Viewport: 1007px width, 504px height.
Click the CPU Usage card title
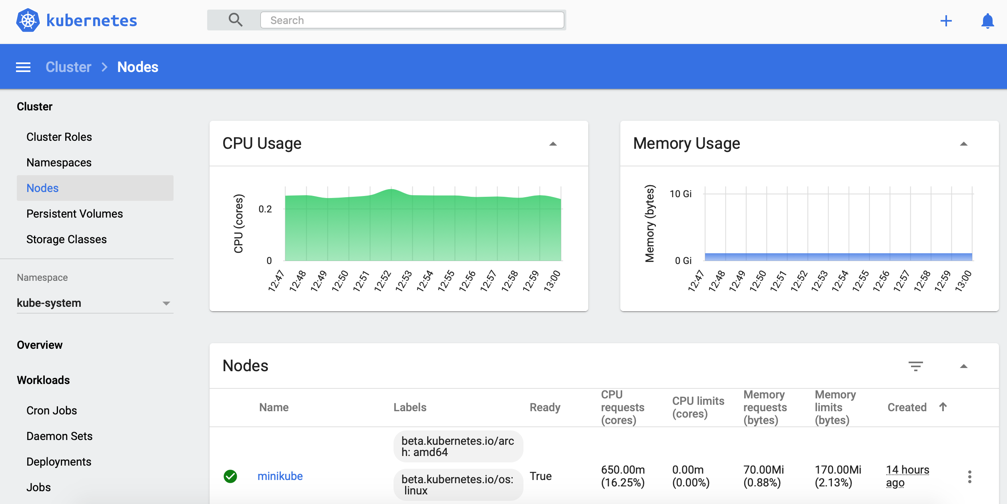click(x=262, y=143)
